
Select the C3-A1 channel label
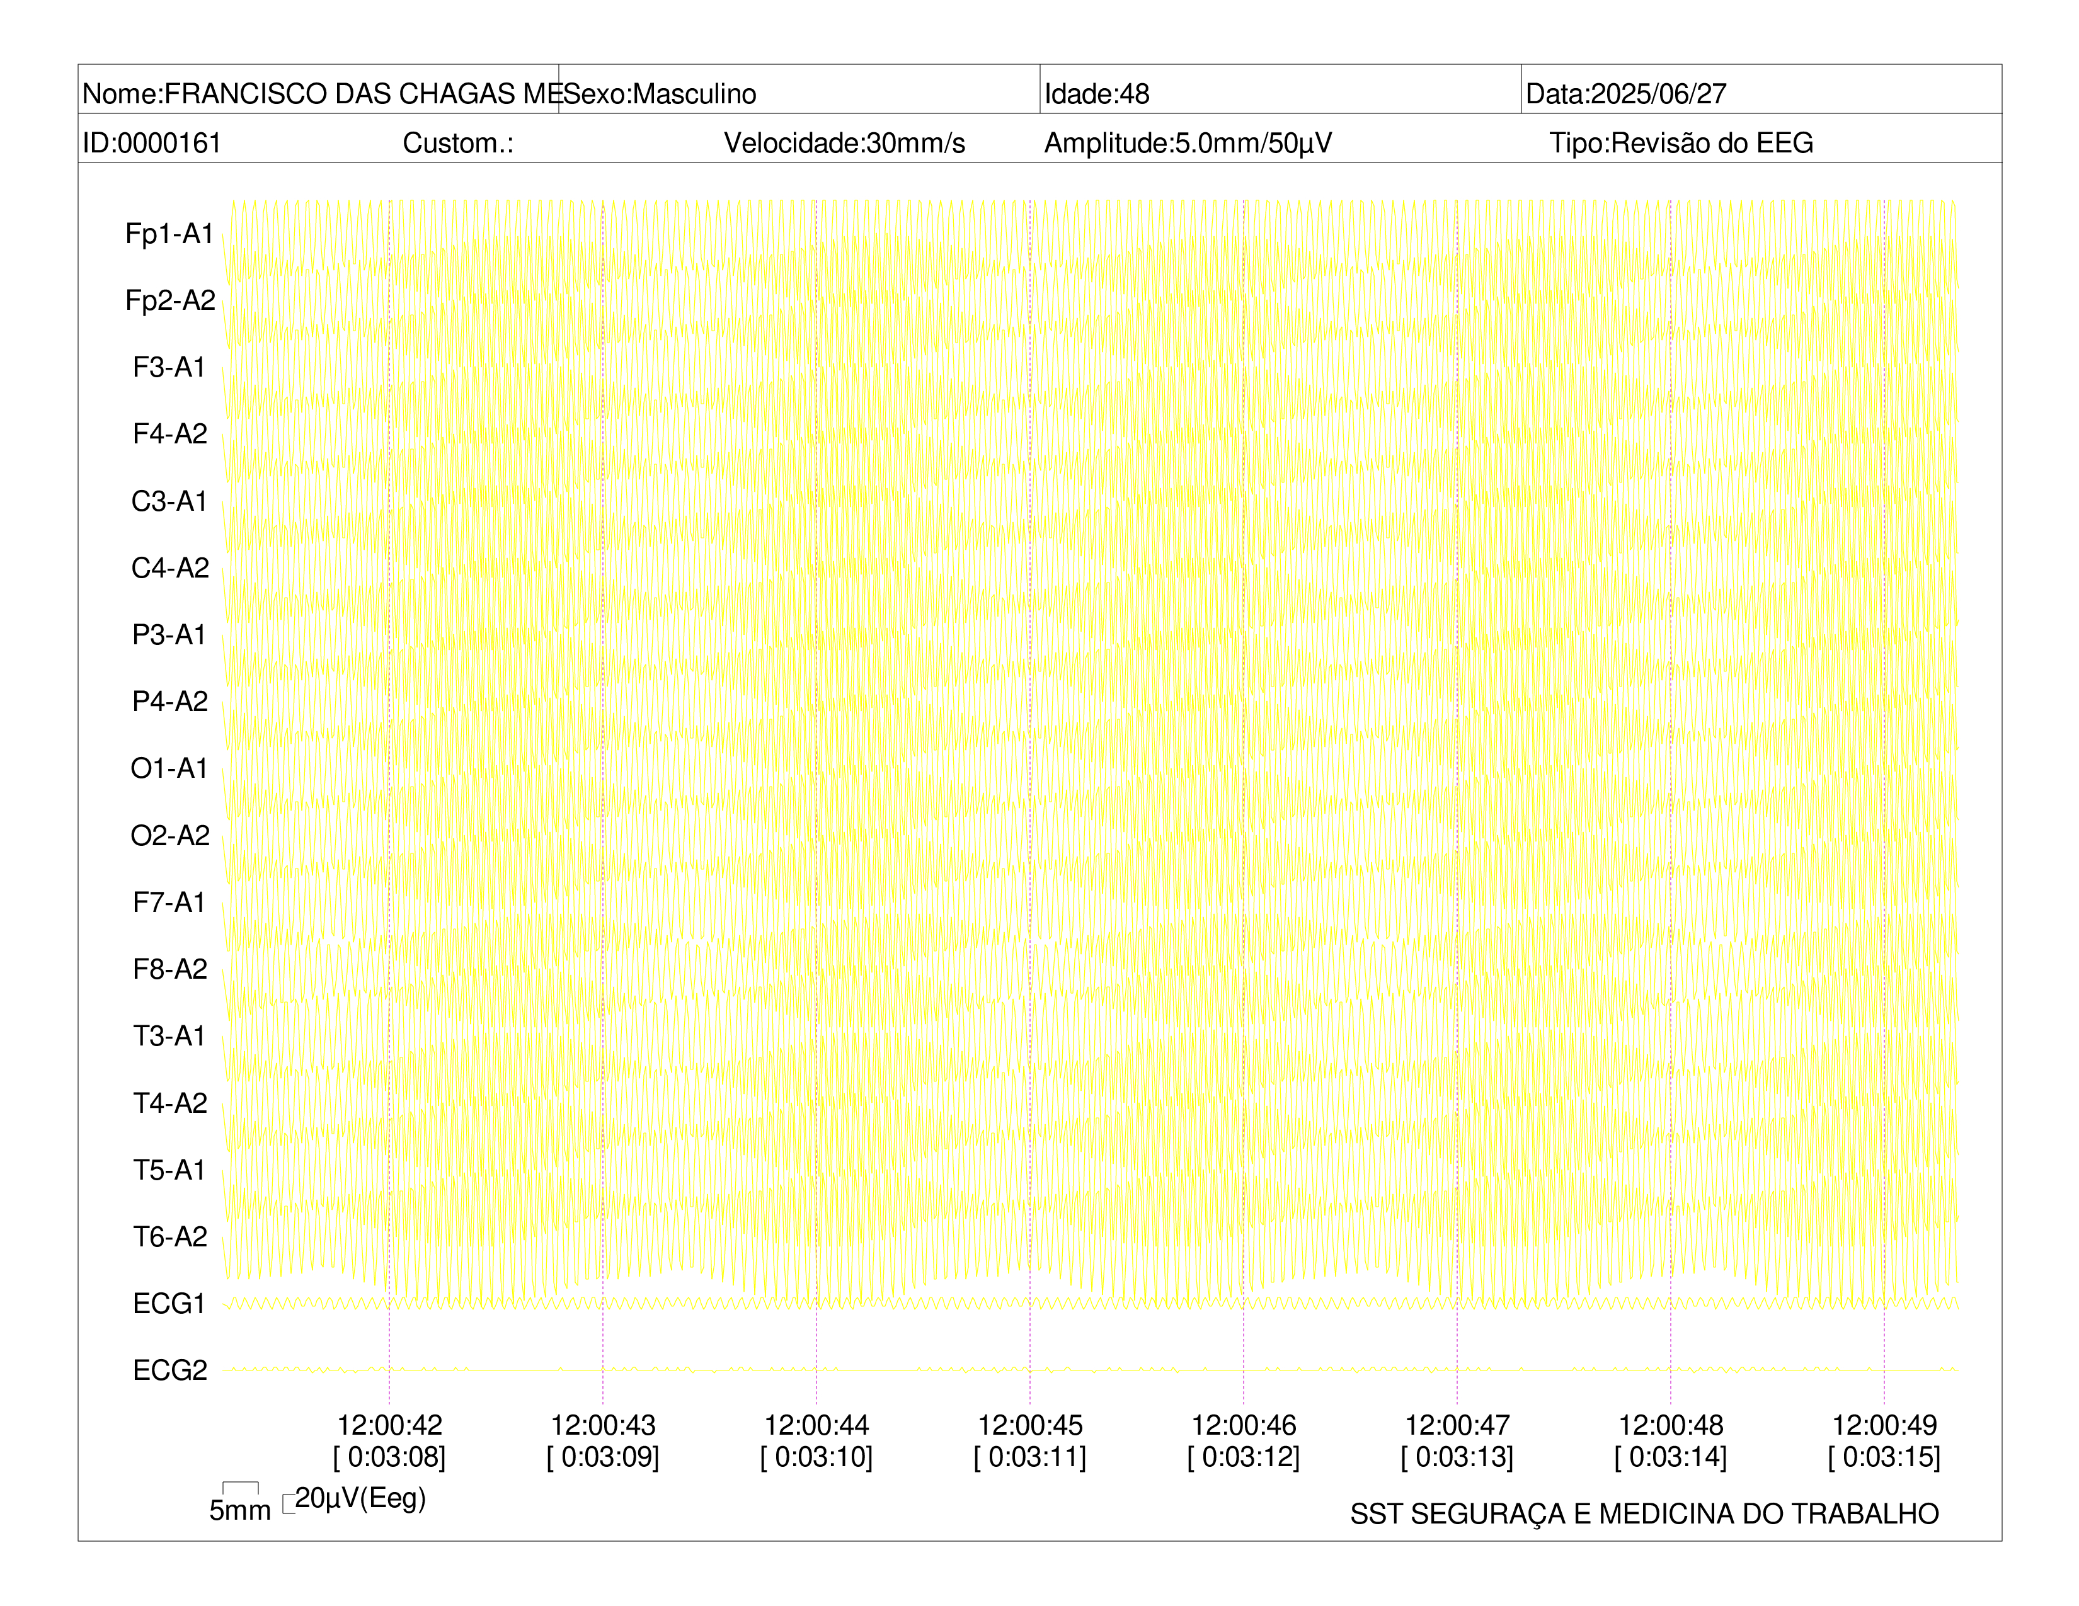click(169, 501)
